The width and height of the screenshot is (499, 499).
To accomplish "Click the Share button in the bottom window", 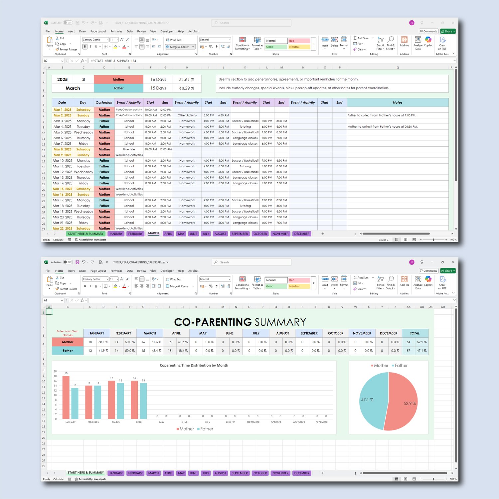I will click(448, 271).
